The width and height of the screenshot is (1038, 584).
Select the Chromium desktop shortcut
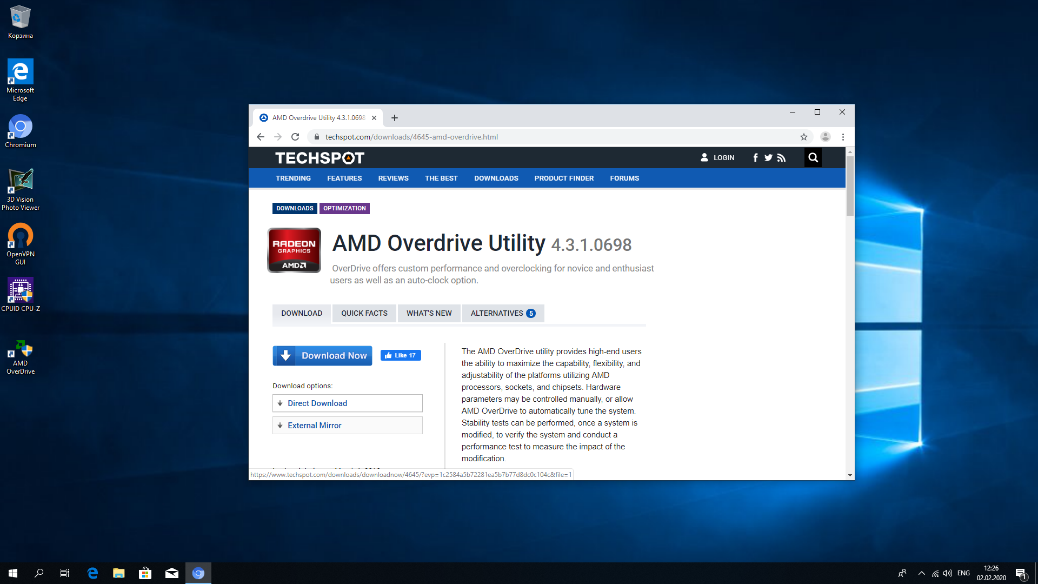tap(21, 131)
